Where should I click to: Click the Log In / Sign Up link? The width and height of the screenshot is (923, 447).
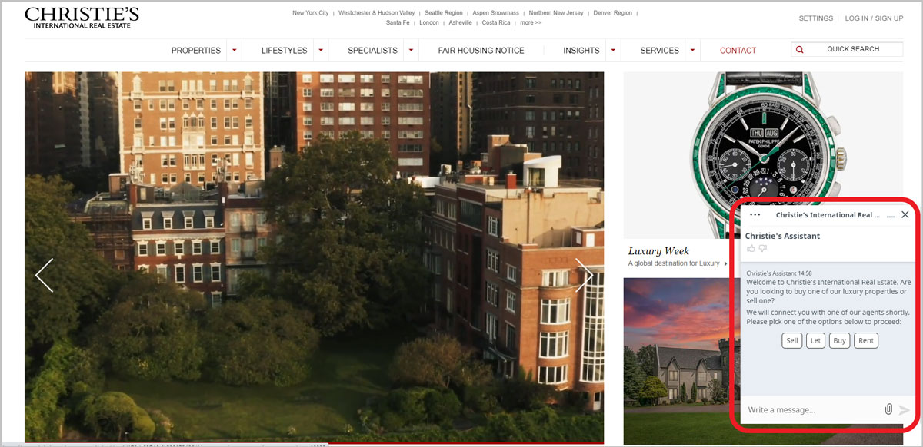874,18
